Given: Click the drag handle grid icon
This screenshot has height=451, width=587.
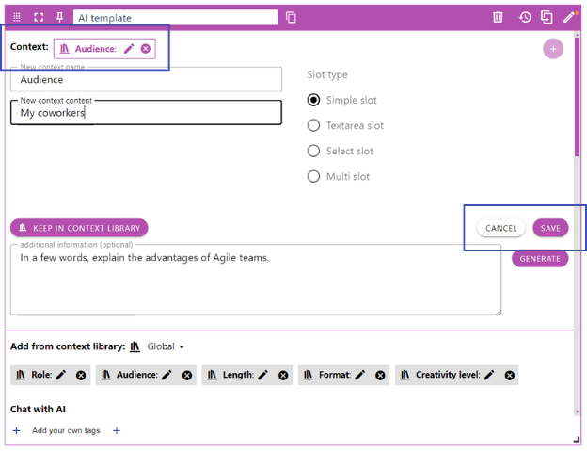Looking at the screenshot, I should [x=17, y=17].
